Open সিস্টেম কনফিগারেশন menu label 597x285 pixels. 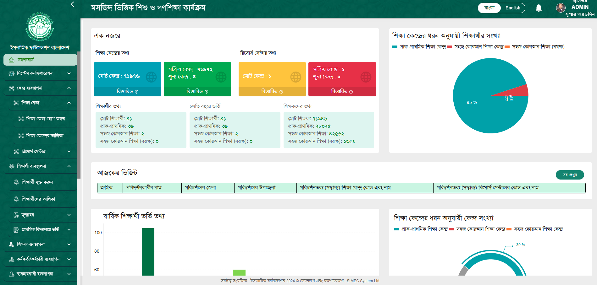[x=35, y=73]
